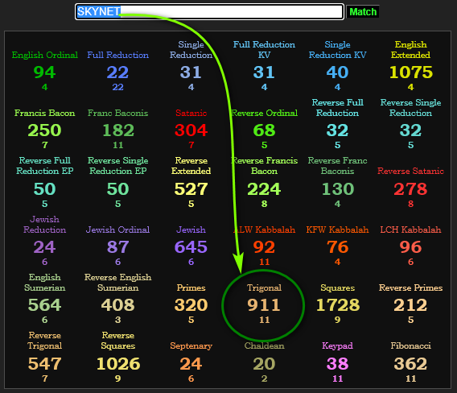Click the Francis Bacon value 250

[x=44, y=130]
